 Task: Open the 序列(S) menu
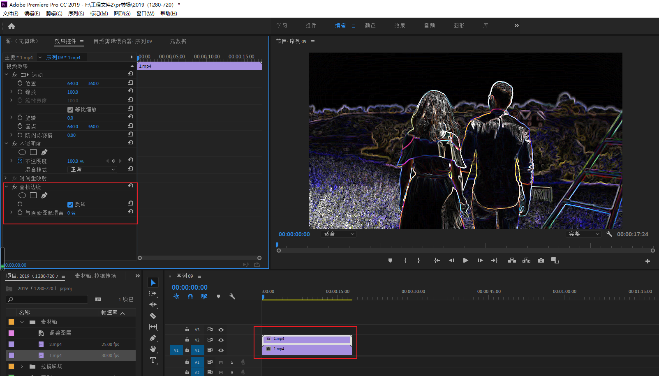76,14
